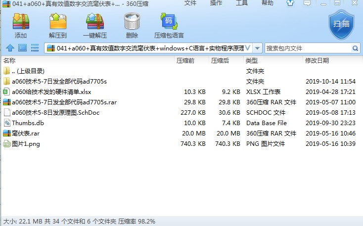Go up a level with blue arrow
Screen dimensions: 363x226
pyautogui.click(x=10, y=48)
